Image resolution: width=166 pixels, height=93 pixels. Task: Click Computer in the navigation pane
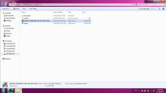pyautogui.click(x=8, y=41)
